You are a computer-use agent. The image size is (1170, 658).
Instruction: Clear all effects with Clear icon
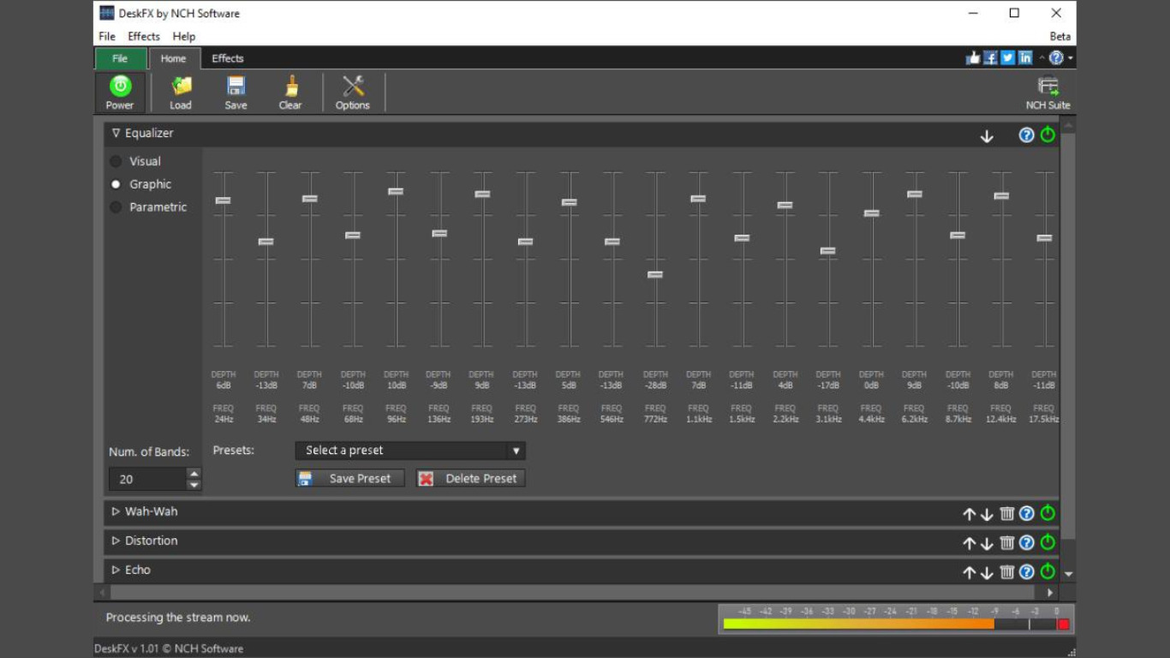coord(290,93)
